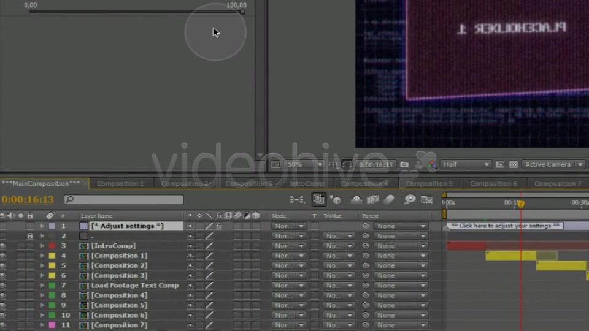Switch to the Composition 1 tab
The image size is (589, 331).
(x=120, y=183)
